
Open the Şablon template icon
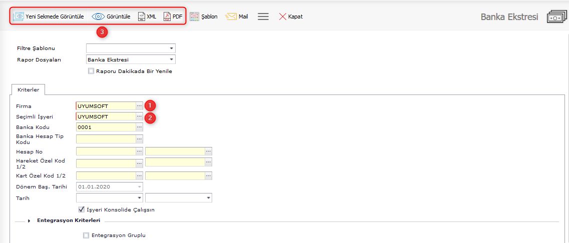195,16
